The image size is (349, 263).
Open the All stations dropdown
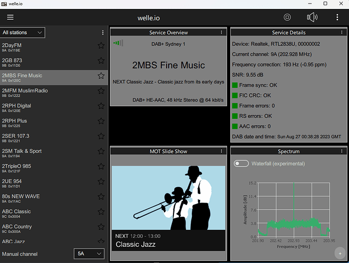point(23,33)
